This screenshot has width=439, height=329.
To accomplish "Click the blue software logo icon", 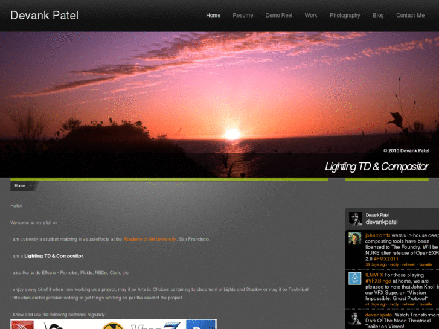I will coord(200,324).
